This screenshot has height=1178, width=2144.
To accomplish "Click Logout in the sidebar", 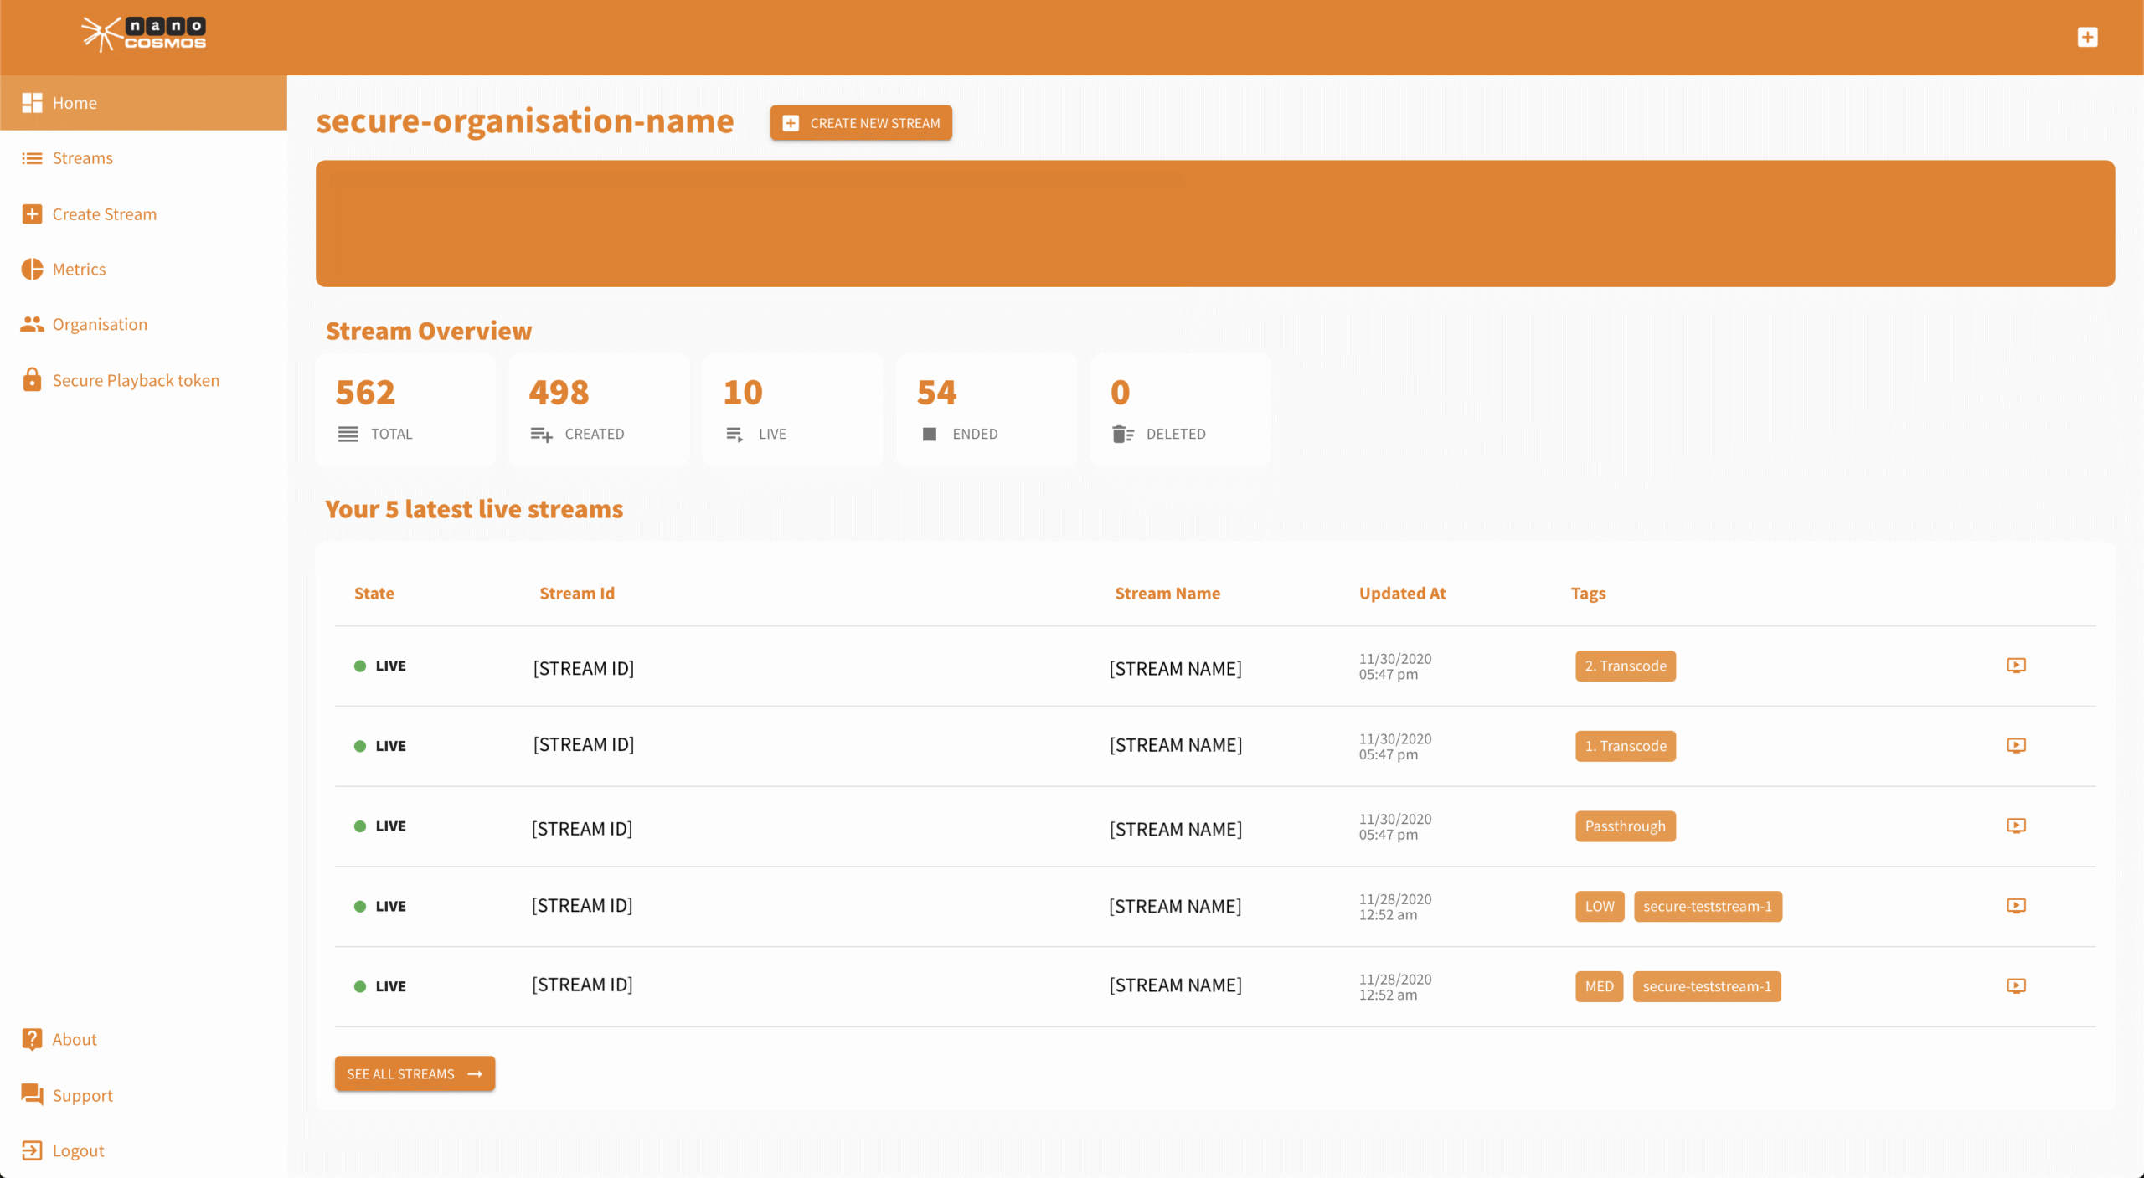I will [x=78, y=1150].
